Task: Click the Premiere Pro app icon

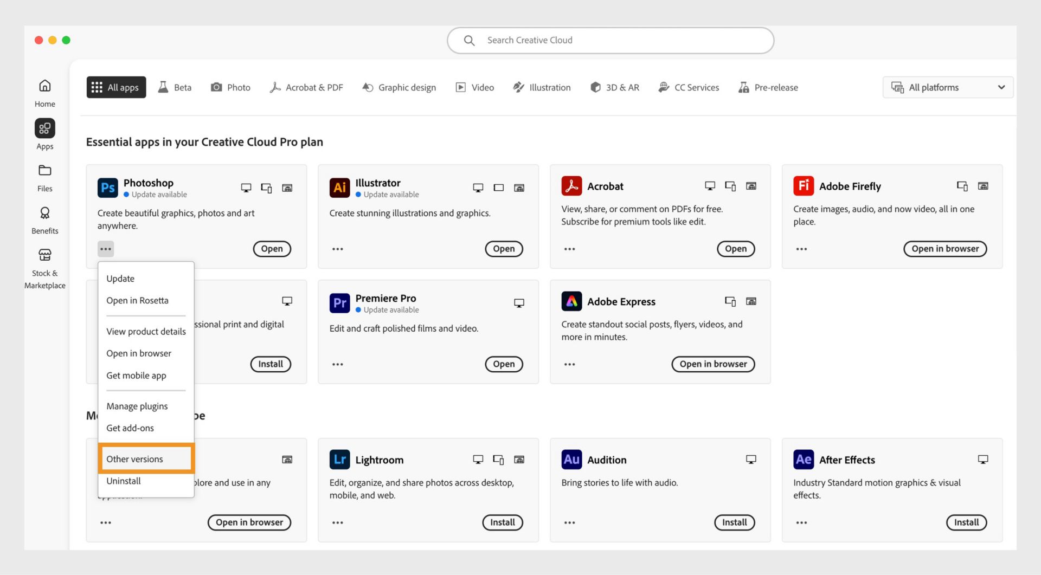Action: coord(339,302)
